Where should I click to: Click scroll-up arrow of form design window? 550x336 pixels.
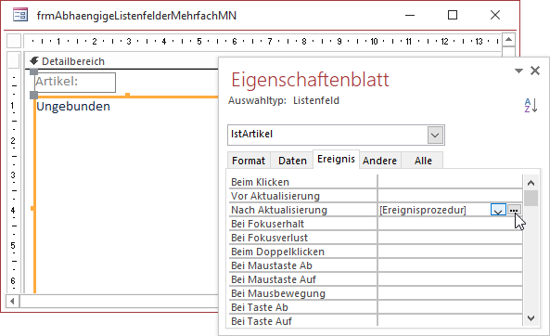pos(508,39)
